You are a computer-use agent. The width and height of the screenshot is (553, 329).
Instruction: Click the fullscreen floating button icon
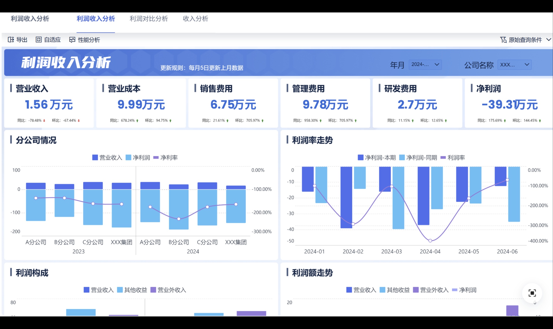coord(532,293)
